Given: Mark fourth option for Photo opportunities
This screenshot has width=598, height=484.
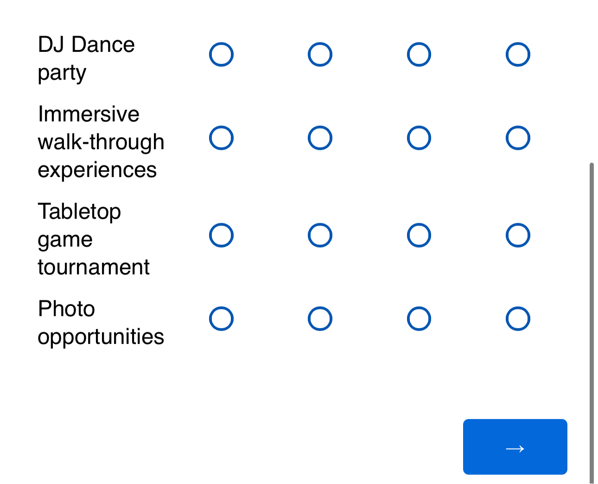Looking at the screenshot, I should pos(518,318).
